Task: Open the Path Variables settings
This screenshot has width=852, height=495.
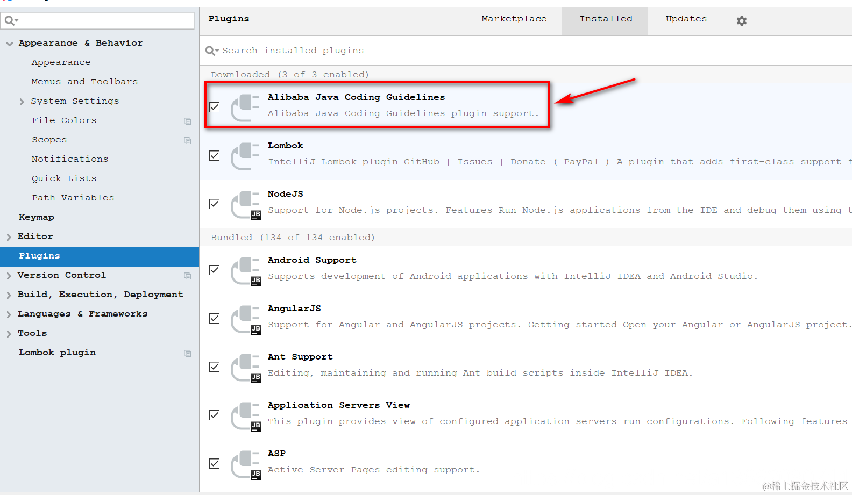Action: click(x=73, y=198)
